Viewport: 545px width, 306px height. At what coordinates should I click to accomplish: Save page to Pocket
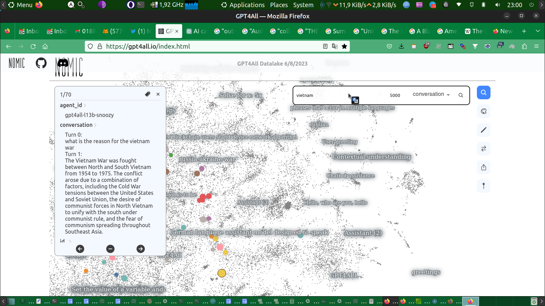click(x=389, y=46)
